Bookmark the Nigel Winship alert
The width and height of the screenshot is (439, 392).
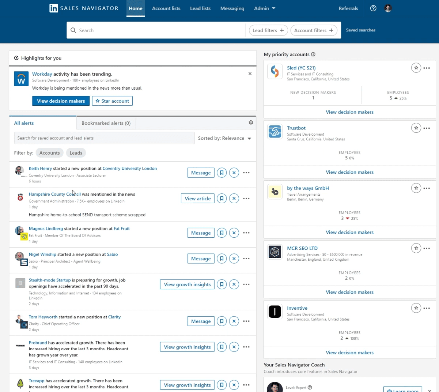(x=222, y=259)
